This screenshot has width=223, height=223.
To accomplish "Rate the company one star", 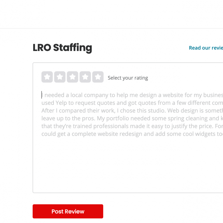I will [47, 77].
